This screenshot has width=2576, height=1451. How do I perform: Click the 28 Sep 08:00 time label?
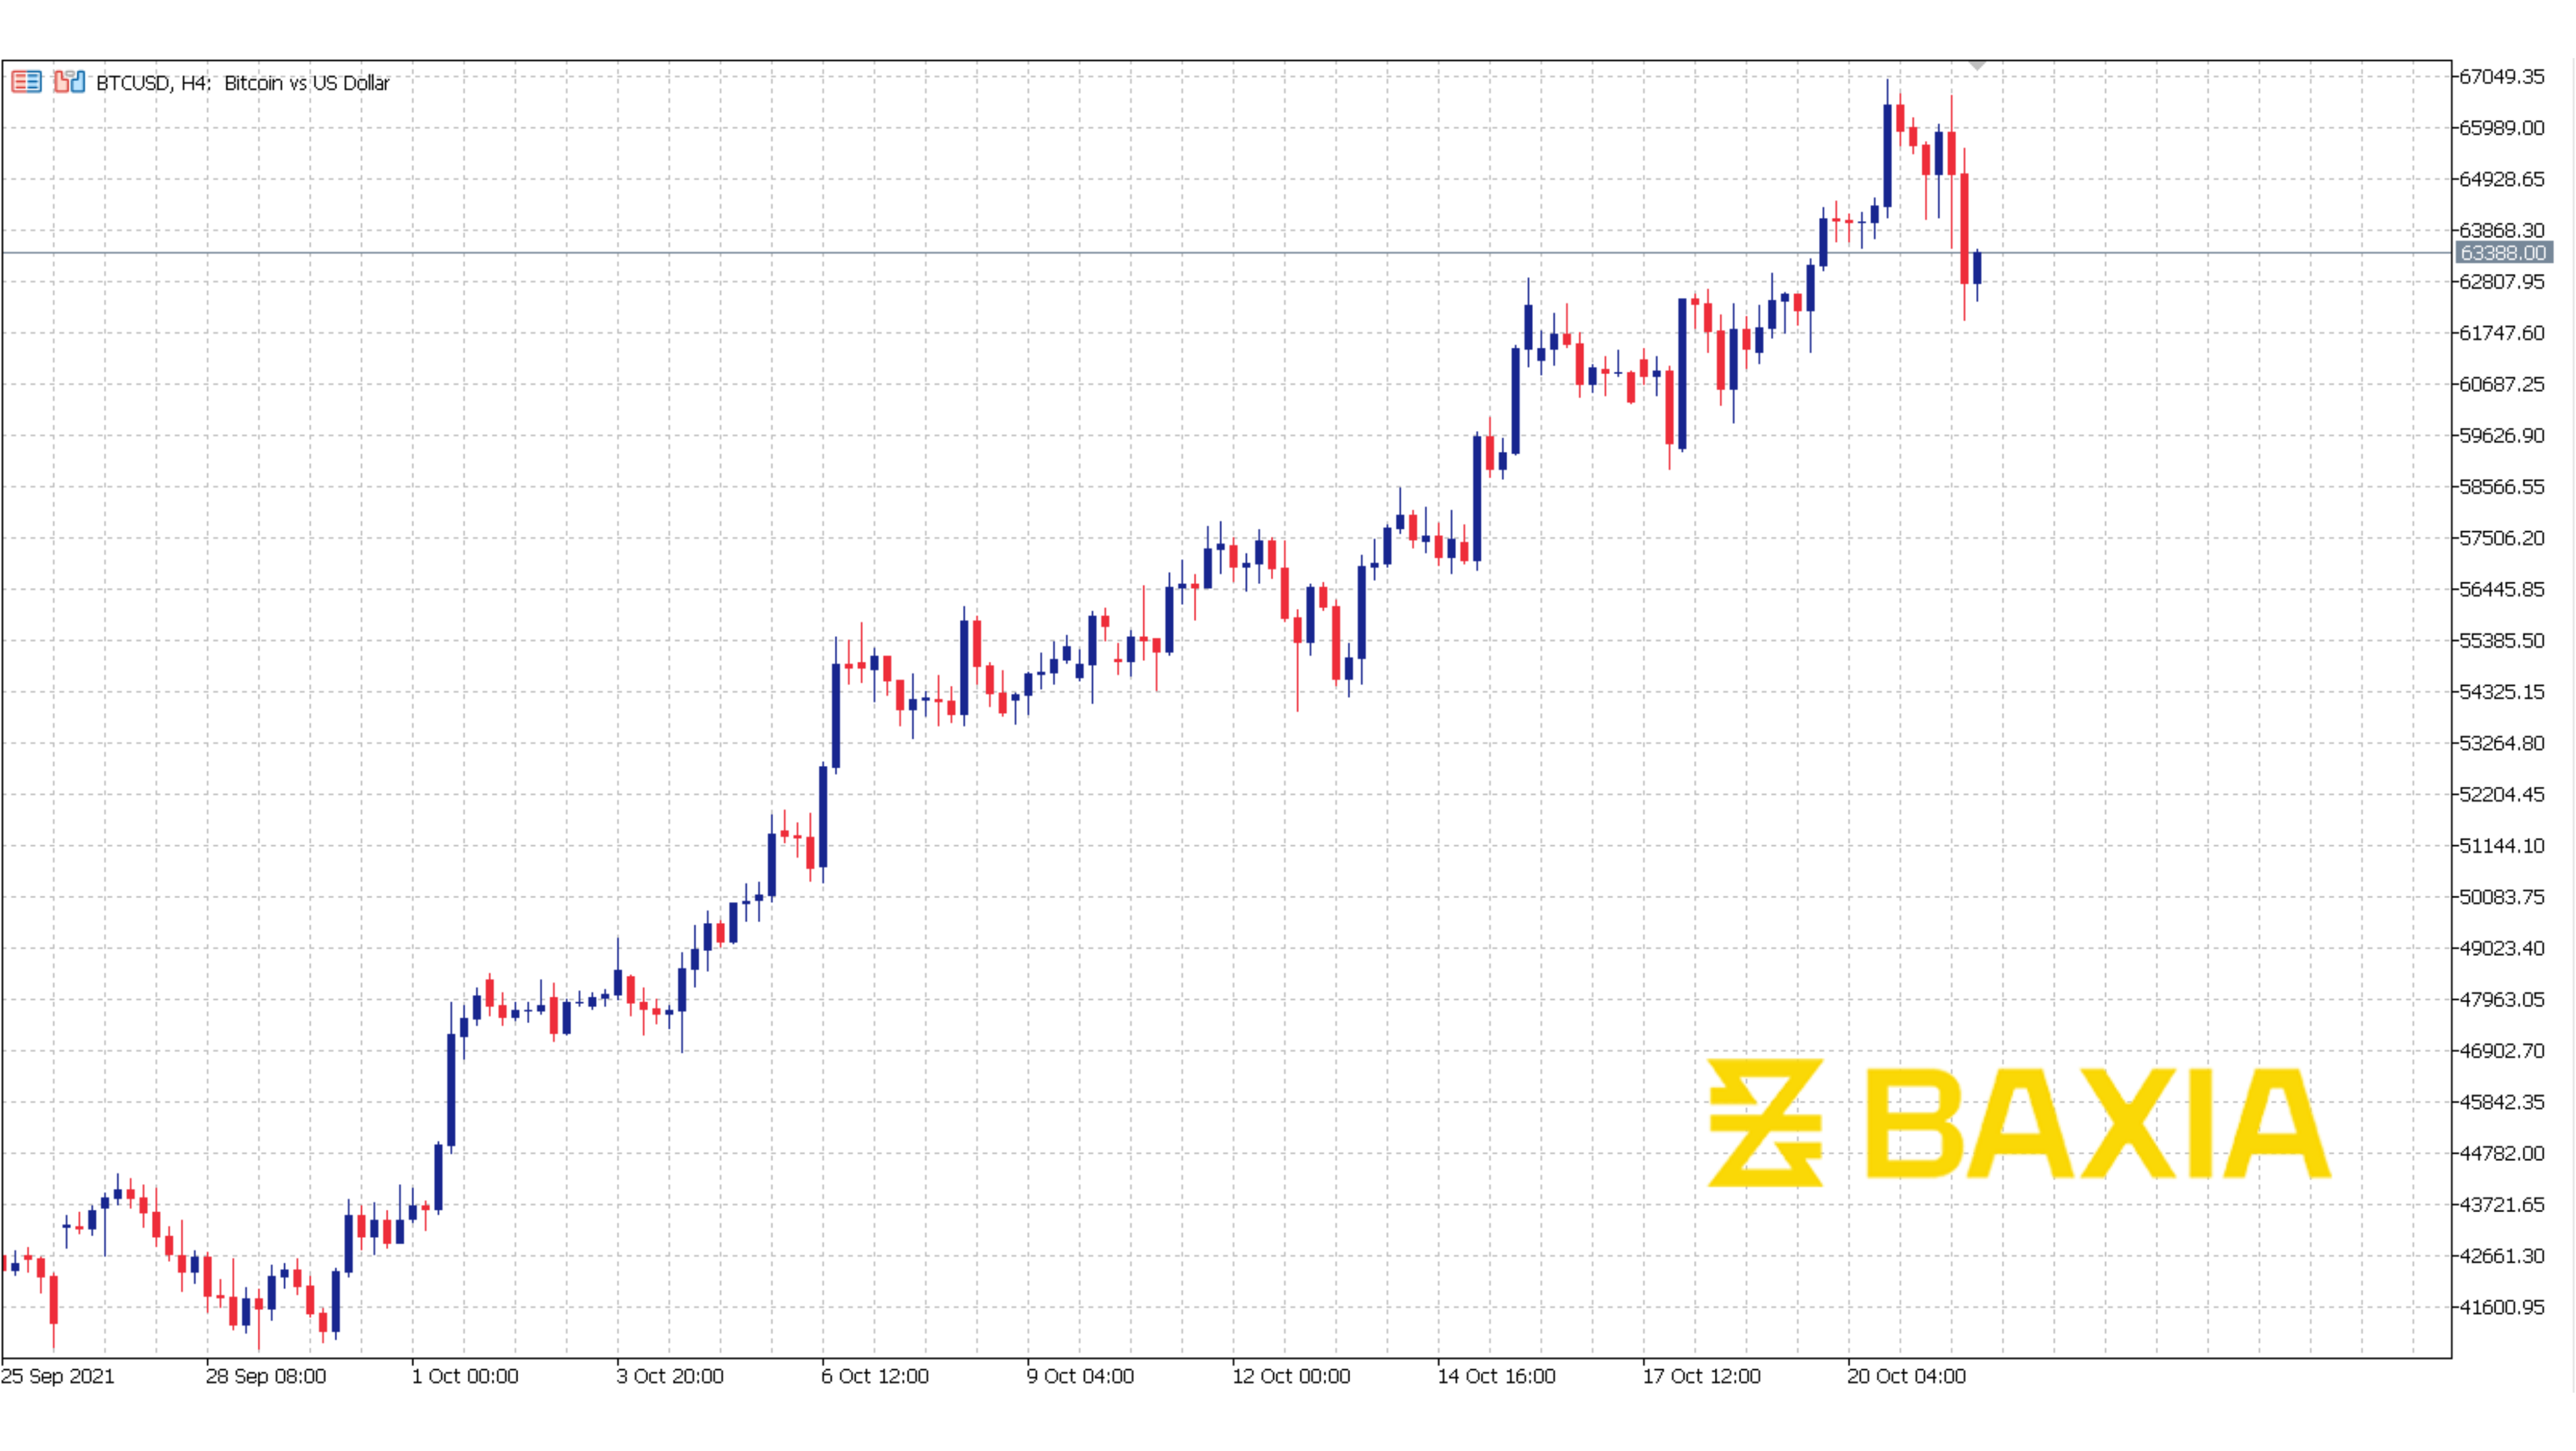pyautogui.click(x=266, y=1376)
